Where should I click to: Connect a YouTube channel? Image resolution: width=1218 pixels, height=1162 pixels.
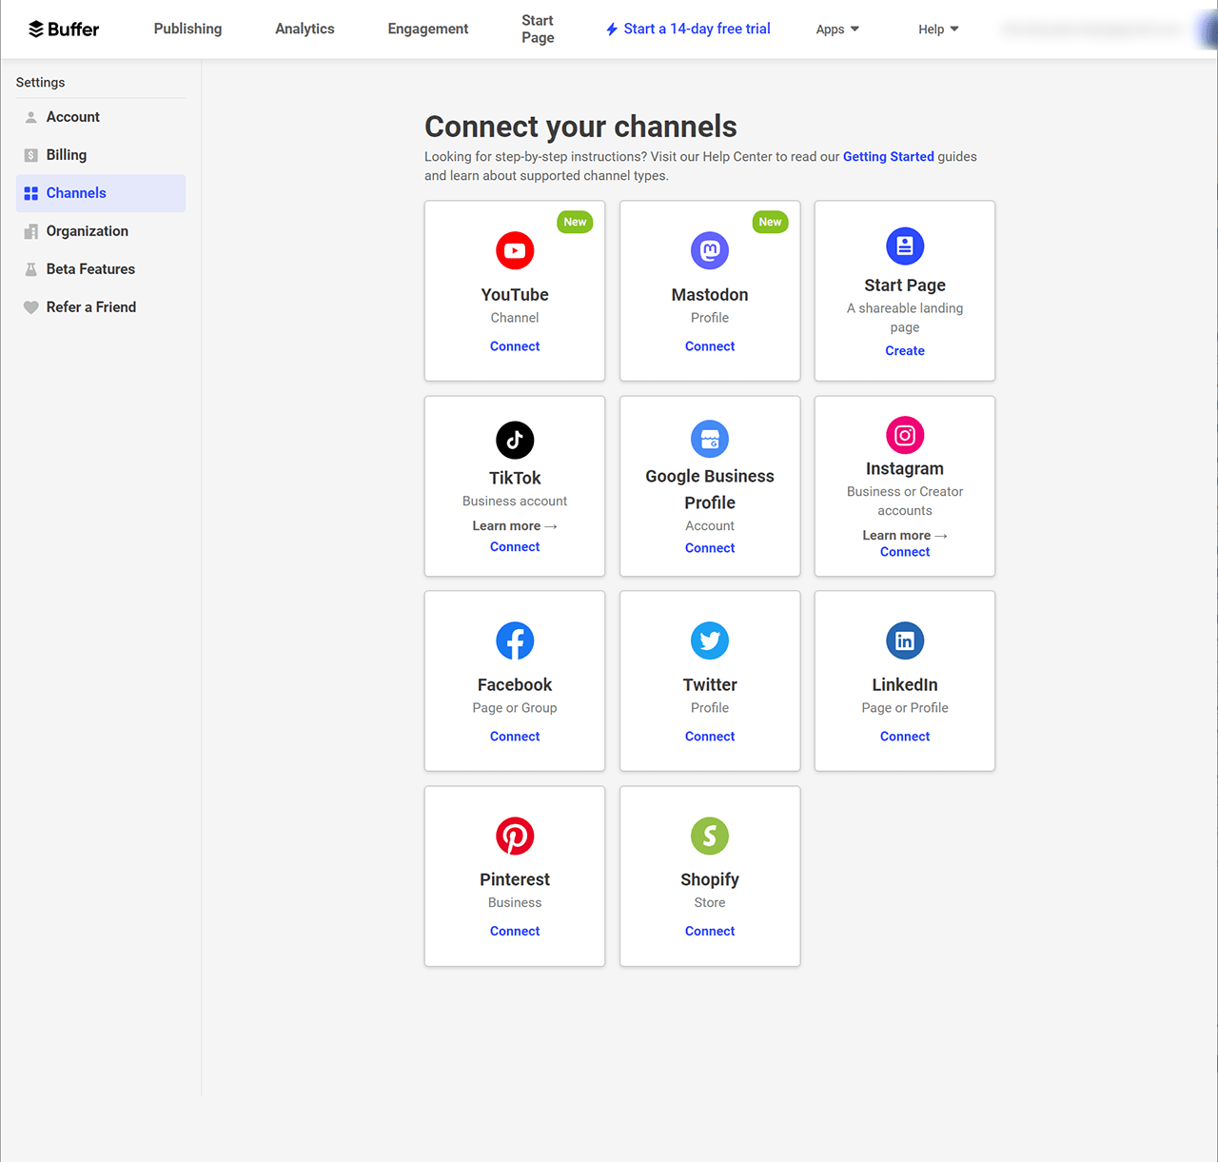[515, 346]
